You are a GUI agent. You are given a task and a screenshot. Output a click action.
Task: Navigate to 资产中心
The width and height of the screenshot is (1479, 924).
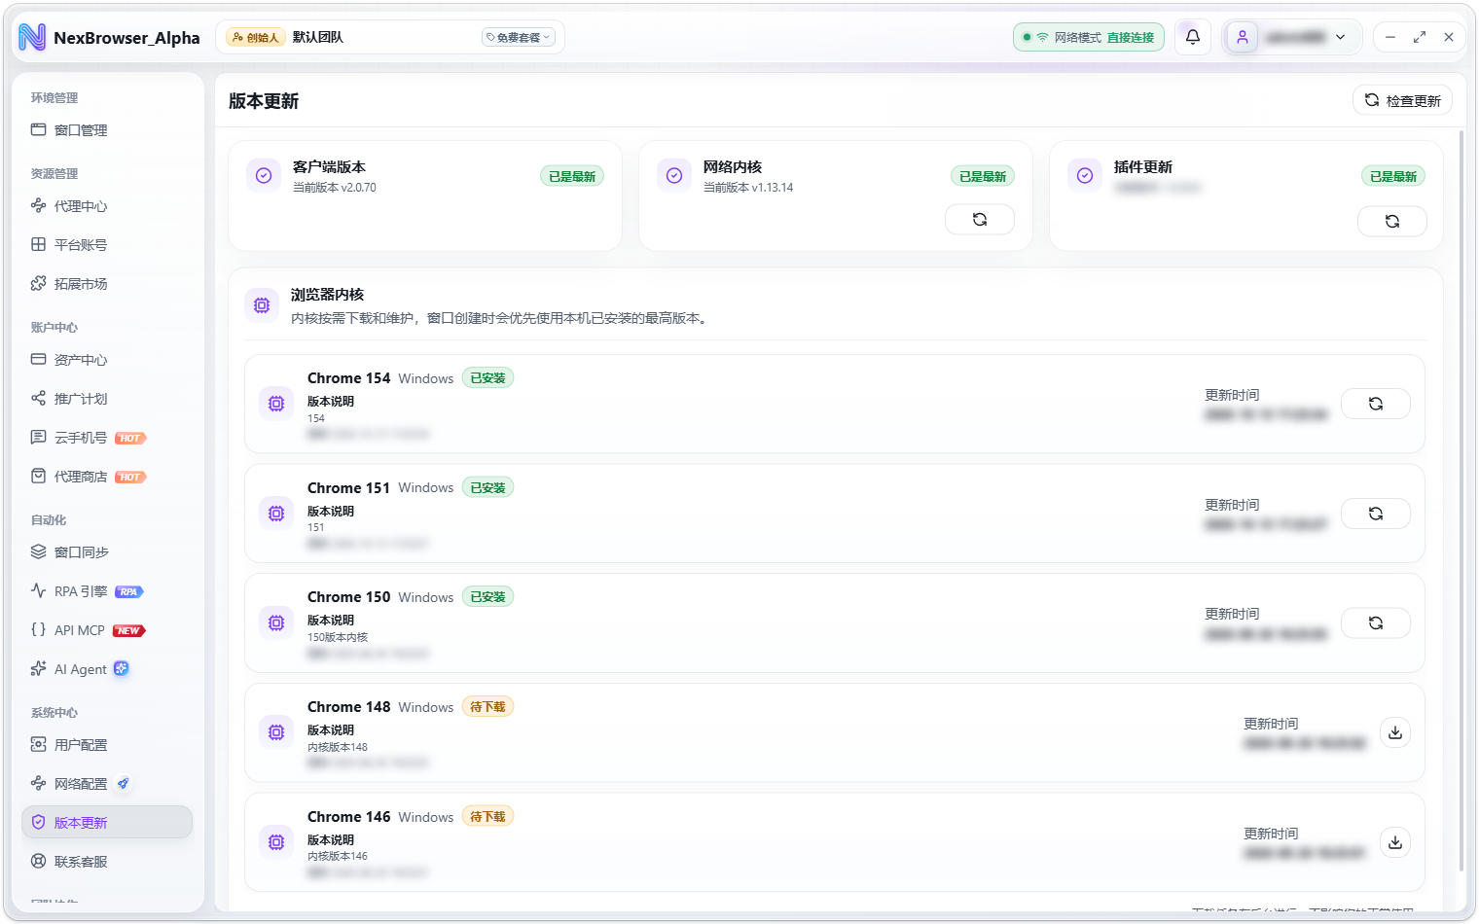(x=107, y=360)
